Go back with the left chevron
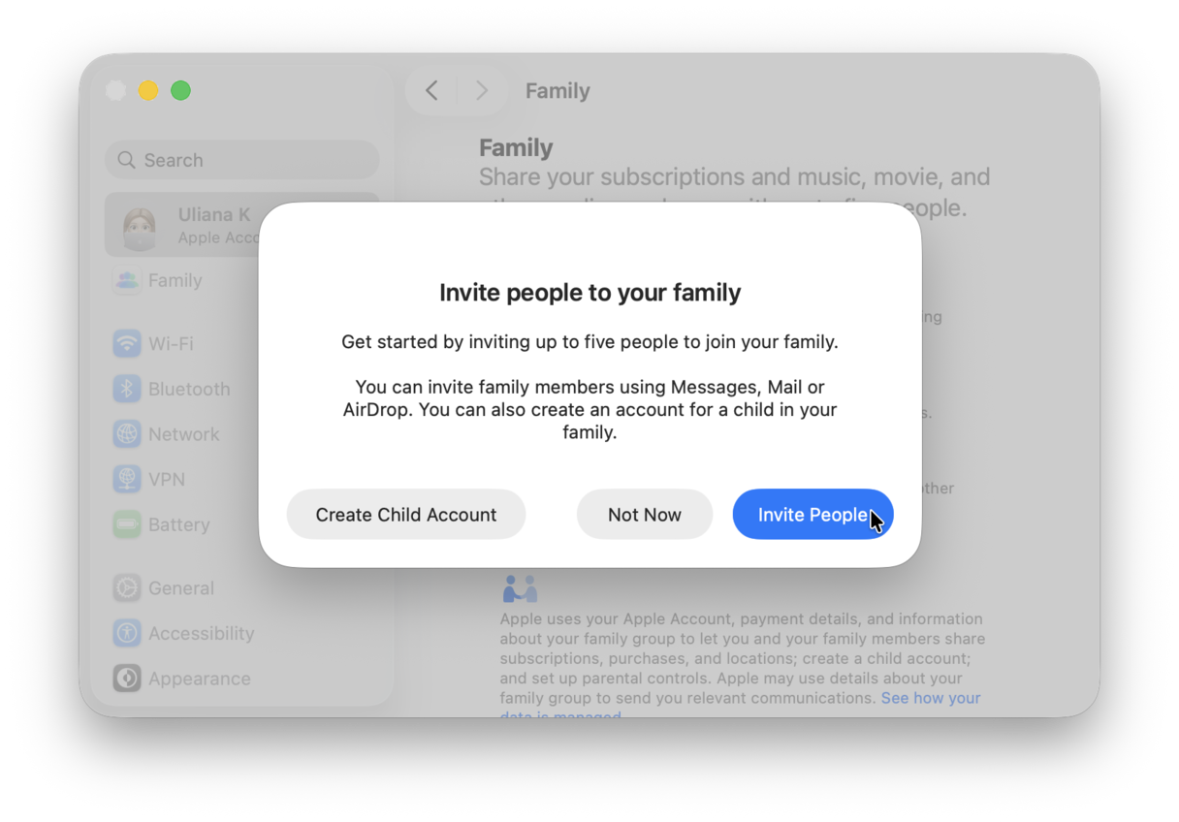The image size is (1179, 822). 431,90
